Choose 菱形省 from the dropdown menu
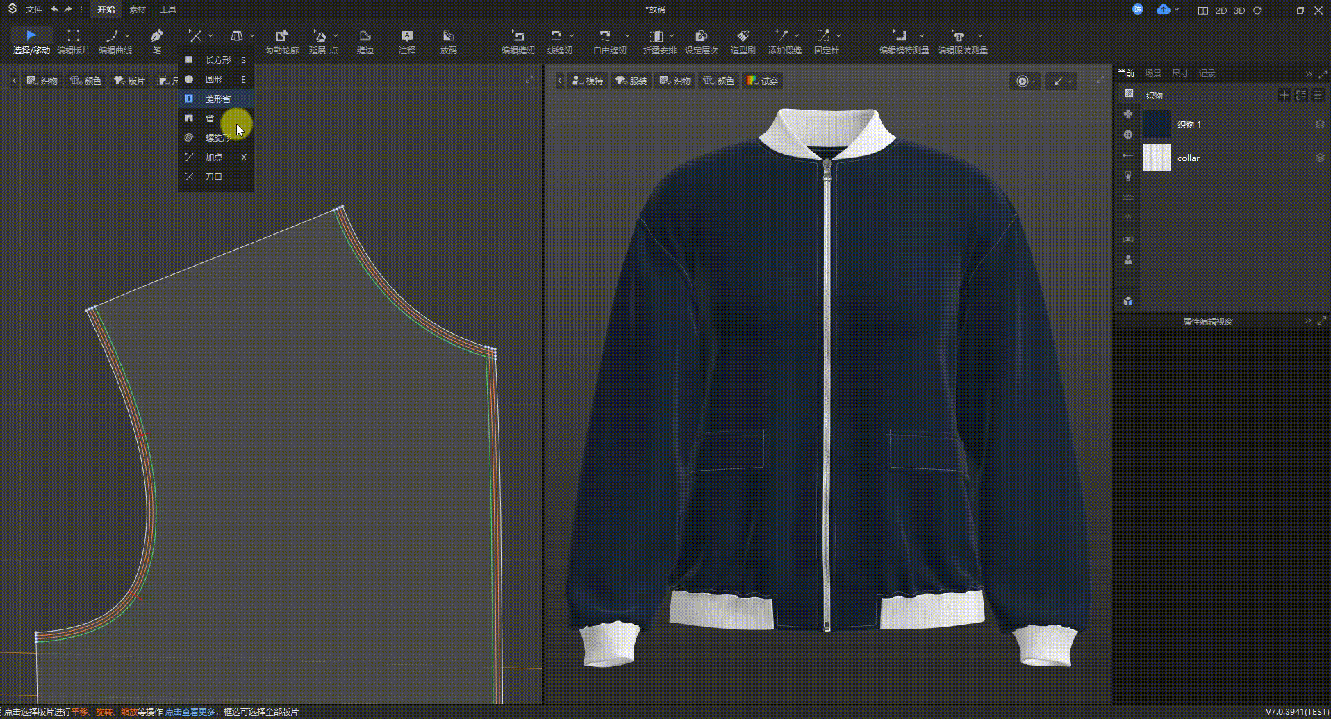The width and height of the screenshot is (1331, 719). point(217,99)
